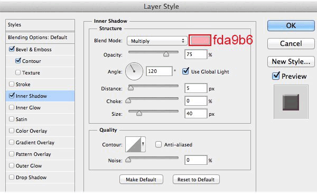
Task: Enable the Pattern Overlay checkbox
Action: pyautogui.click(x=12, y=154)
